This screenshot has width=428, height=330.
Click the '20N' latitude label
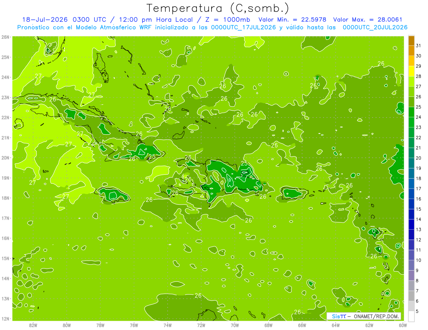pos(5,158)
